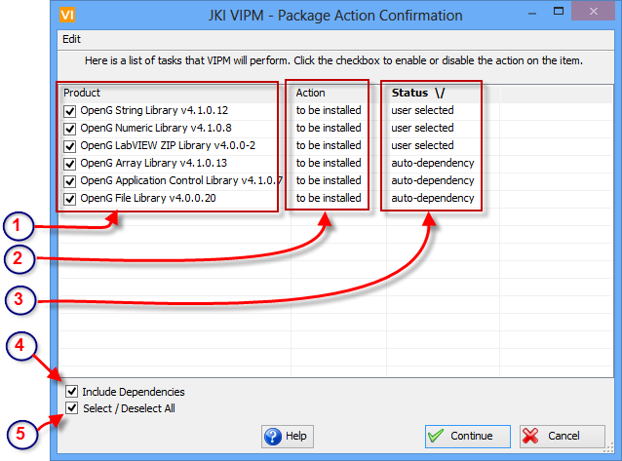
Task: Toggle OpenG Numeric Library v4.1.0.8 checkbox
Action: [69, 129]
